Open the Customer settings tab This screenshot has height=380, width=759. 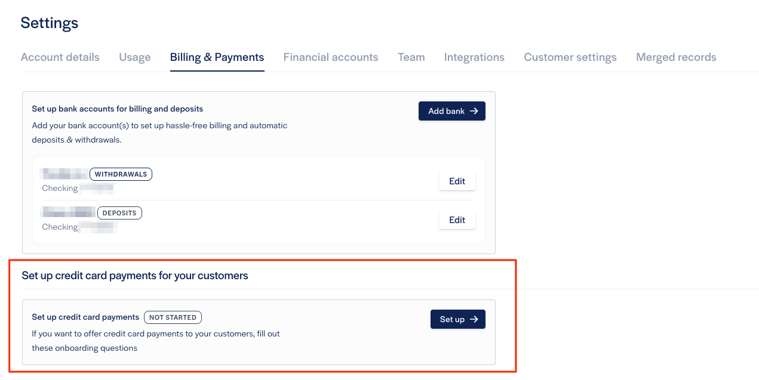[570, 57]
